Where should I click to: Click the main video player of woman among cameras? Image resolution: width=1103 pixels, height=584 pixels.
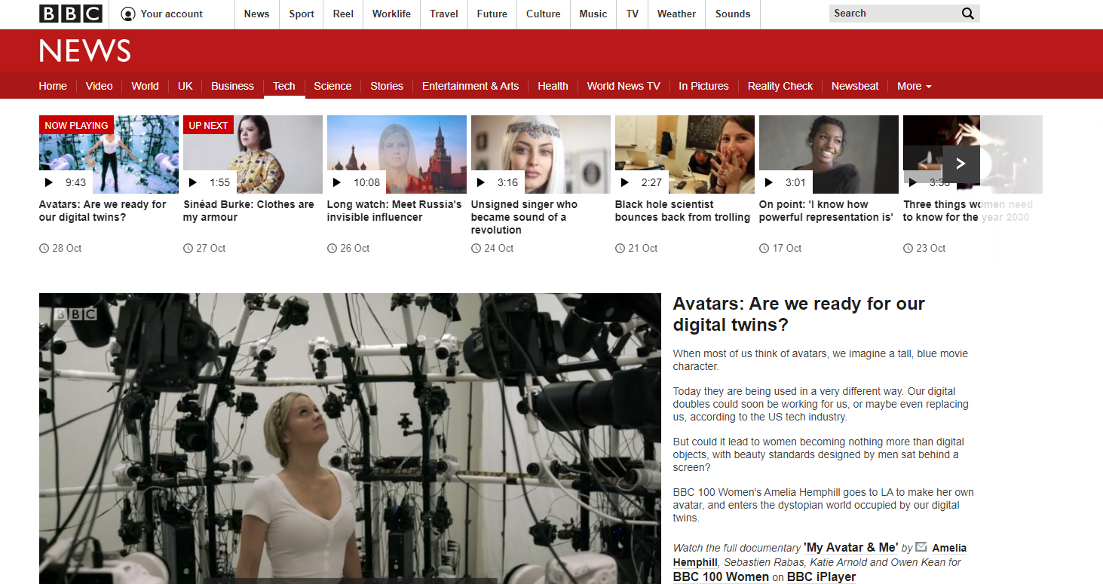click(x=350, y=439)
